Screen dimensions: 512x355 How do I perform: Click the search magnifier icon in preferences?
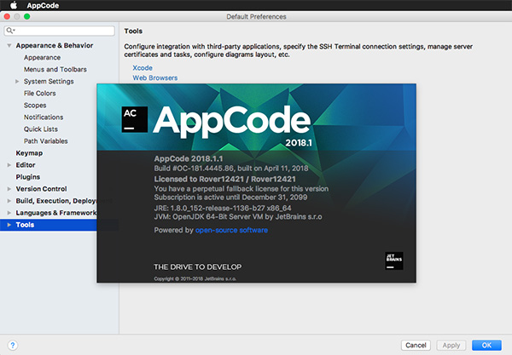[9, 31]
